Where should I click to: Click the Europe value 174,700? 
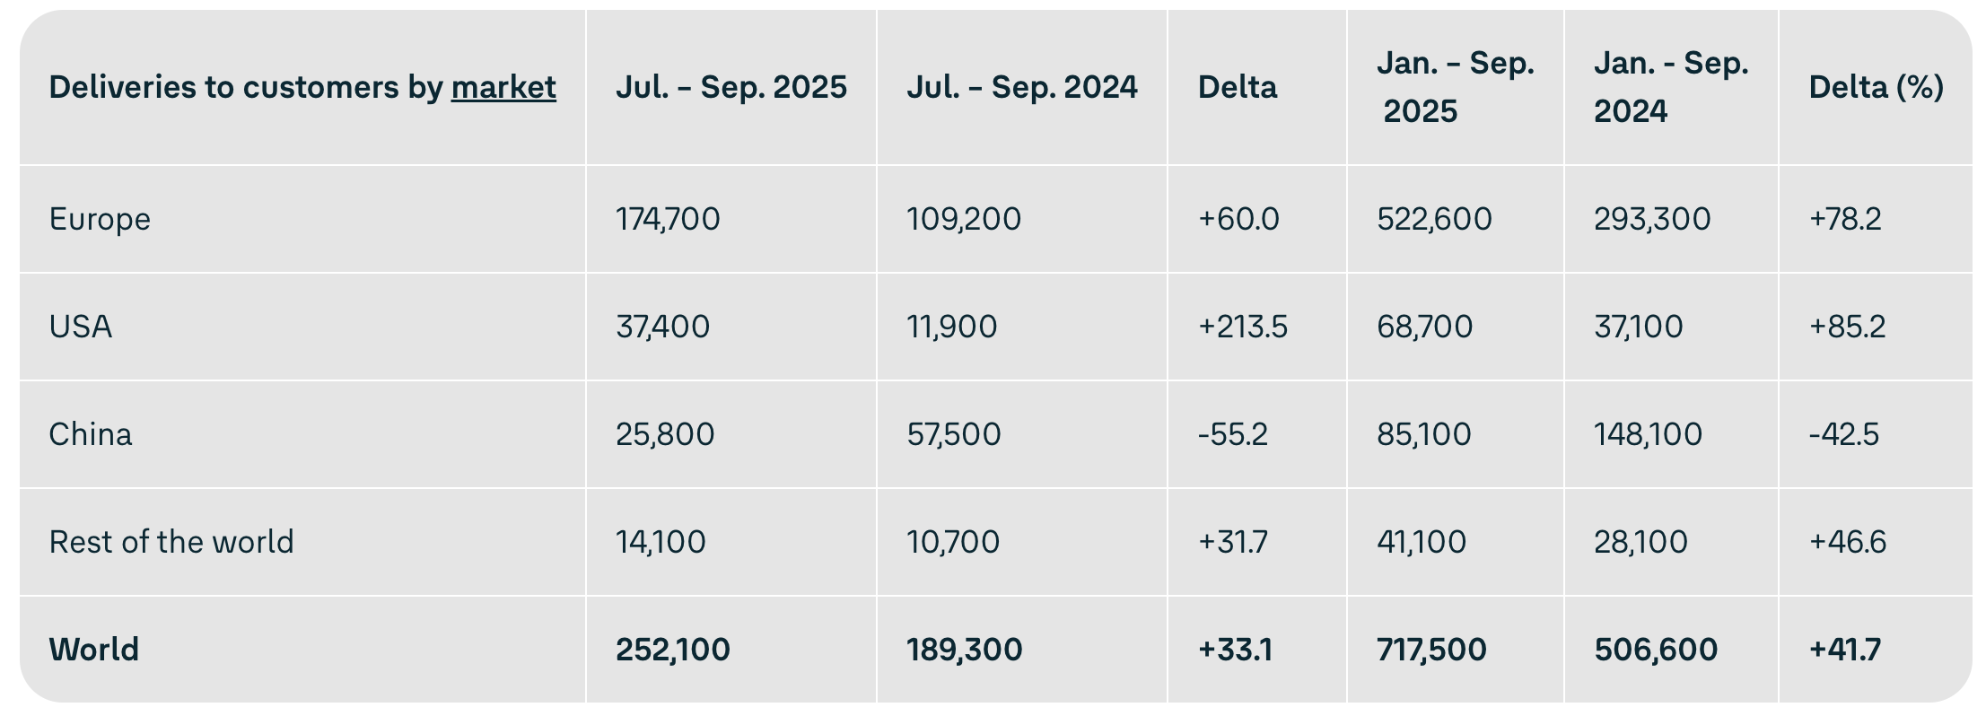tap(668, 219)
